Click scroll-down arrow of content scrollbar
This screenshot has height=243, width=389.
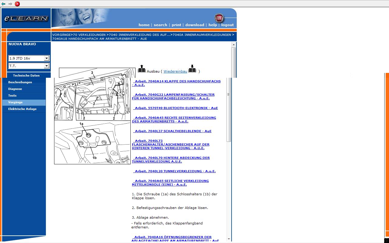click(229, 239)
